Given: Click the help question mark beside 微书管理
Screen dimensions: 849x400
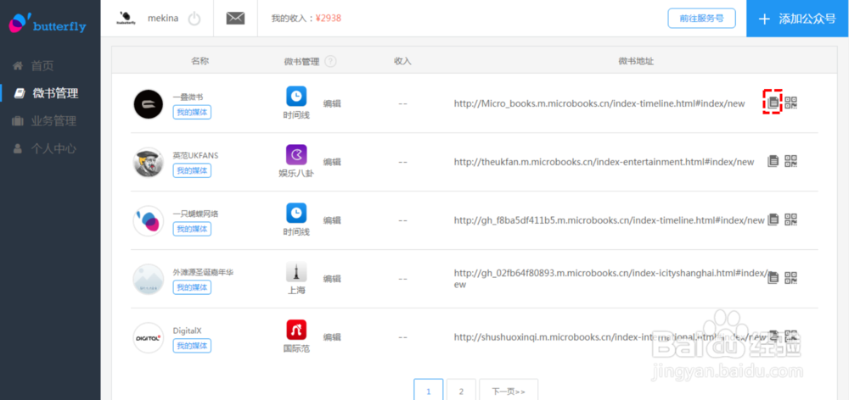Looking at the screenshot, I should [330, 61].
